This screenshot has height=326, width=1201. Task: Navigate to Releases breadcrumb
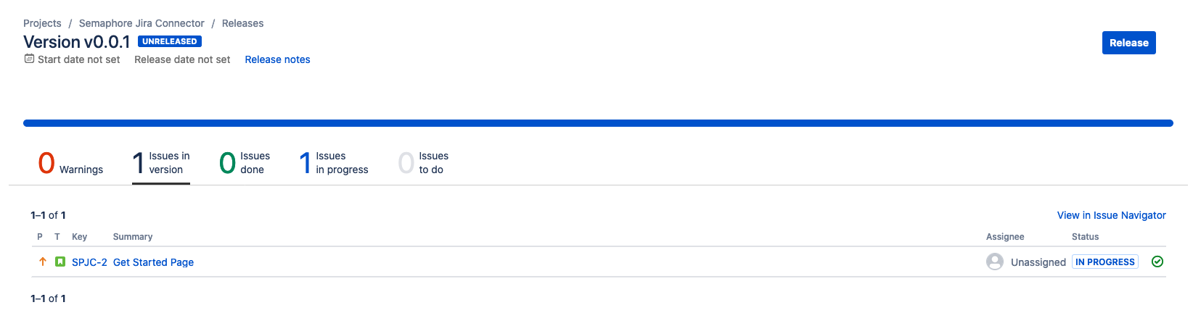click(242, 23)
